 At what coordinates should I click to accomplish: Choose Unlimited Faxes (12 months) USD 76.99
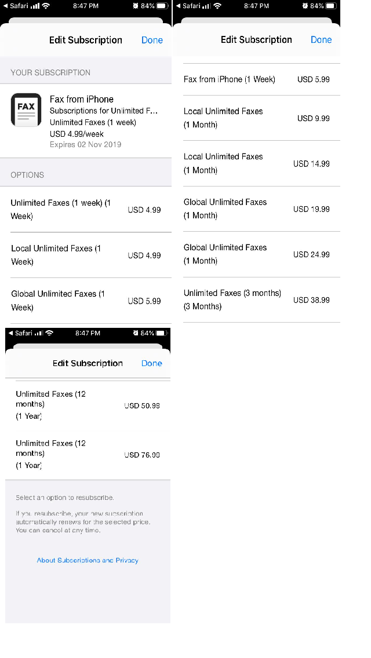coord(88,454)
